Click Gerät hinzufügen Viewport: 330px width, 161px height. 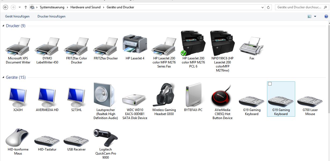pos(17,16)
